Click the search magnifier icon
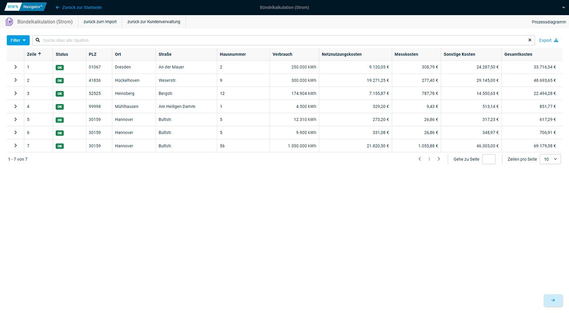 (x=38, y=40)
